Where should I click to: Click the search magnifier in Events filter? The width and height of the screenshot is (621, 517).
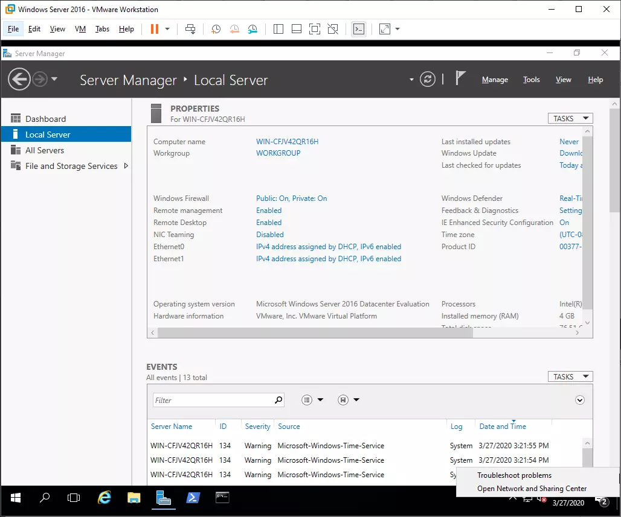coord(278,400)
